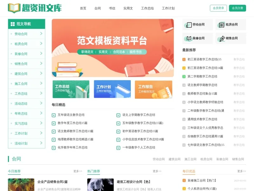Expand the 销售合同 sidebar arrow

(x=41, y=63)
